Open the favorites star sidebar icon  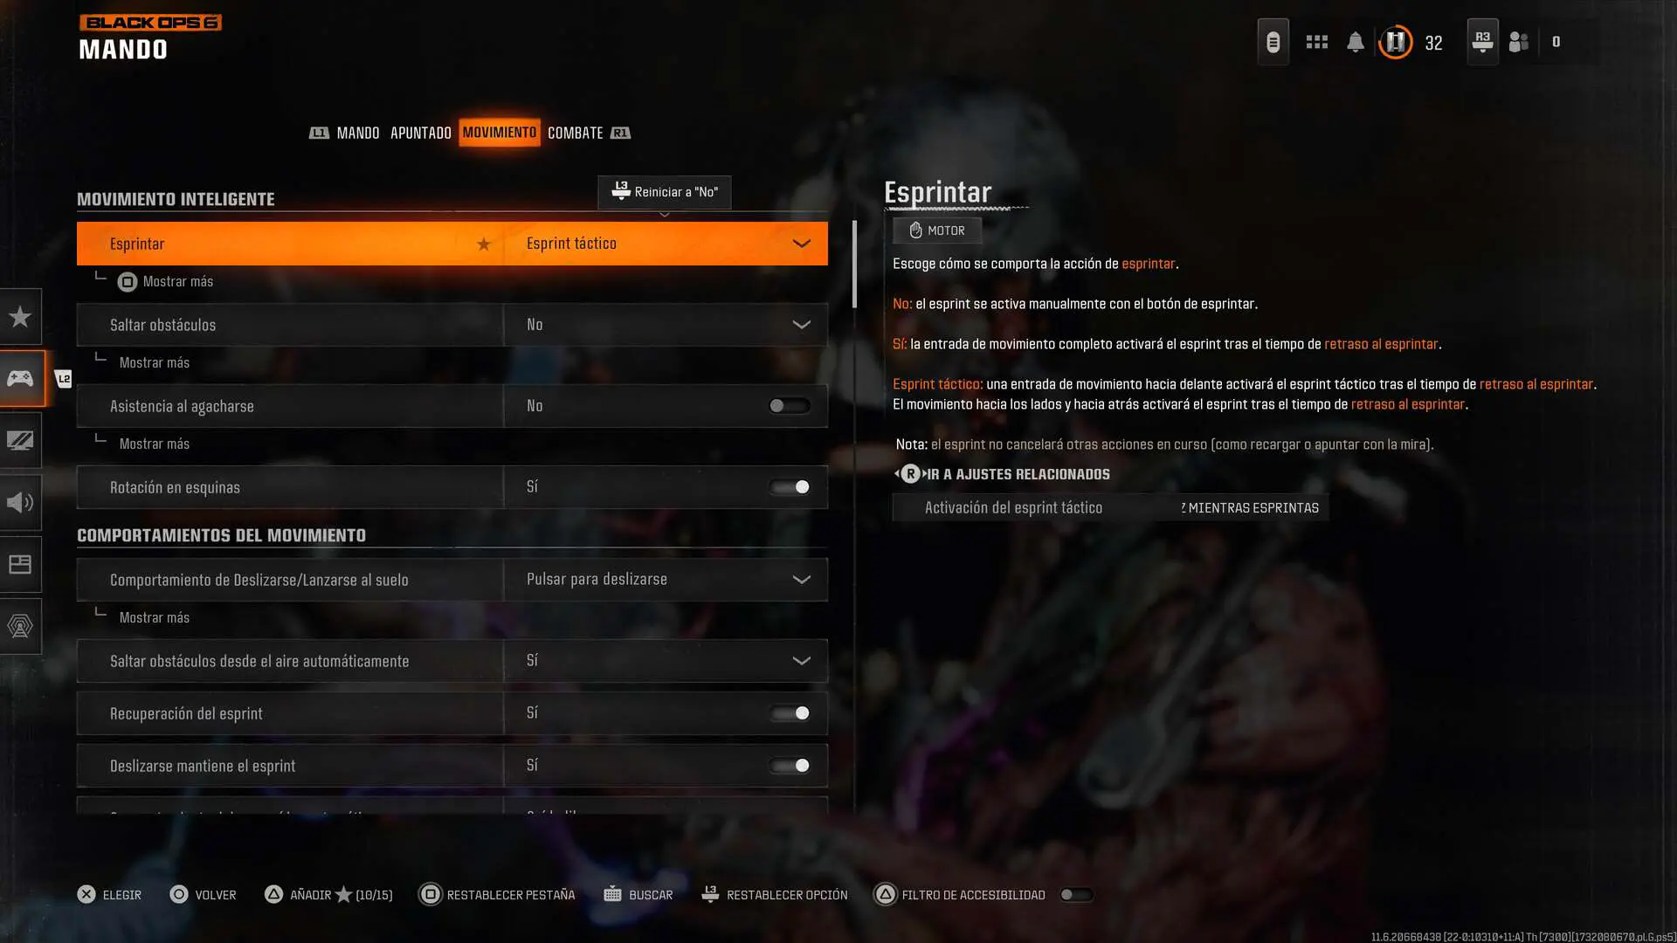pos(20,316)
